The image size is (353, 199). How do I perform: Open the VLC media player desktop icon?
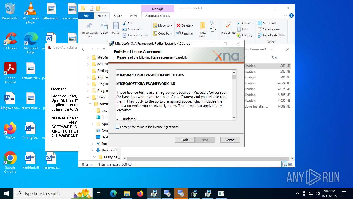click(31, 13)
